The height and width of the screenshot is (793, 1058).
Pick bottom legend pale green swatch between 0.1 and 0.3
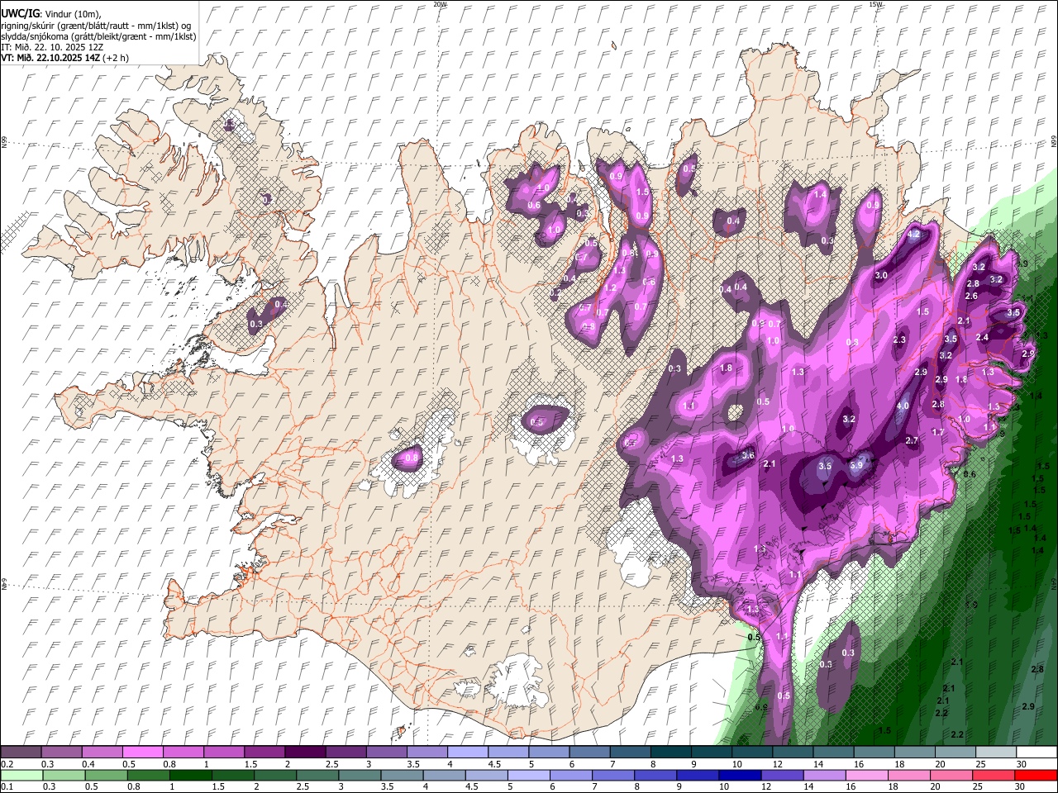(21, 776)
